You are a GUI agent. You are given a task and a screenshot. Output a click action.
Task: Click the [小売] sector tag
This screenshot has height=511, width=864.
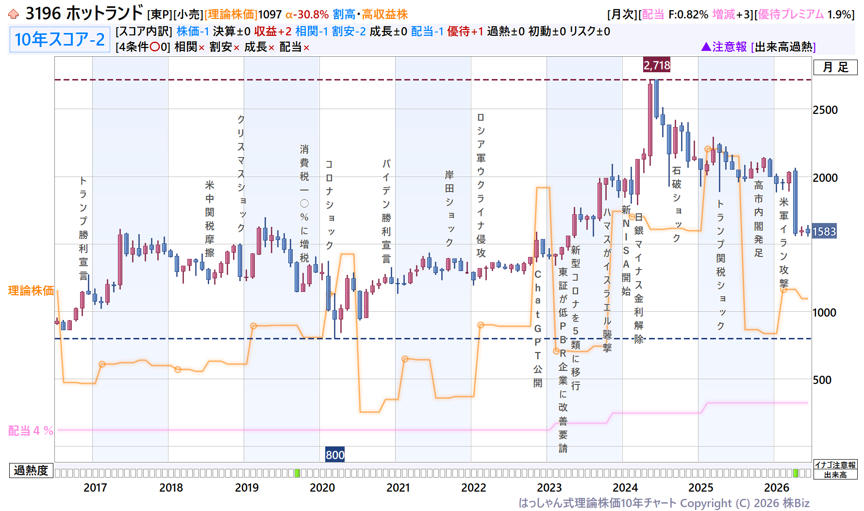188,15
